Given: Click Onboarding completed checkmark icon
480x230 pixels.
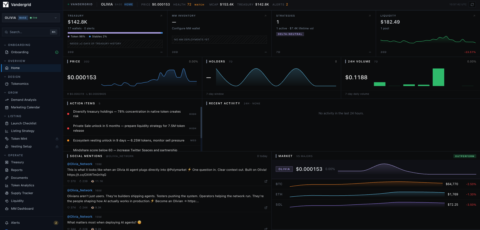Looking at the screenshot, I should (x=57, y=52).
